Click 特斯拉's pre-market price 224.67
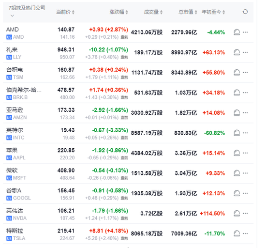The image size is (266, 248). pyautogui.click(x=67, y=238)
